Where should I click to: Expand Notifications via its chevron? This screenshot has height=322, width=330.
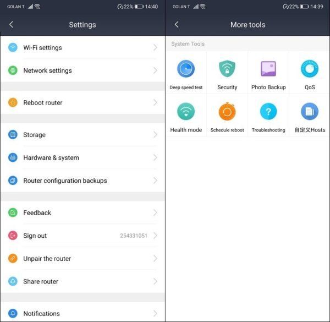point(155,313)
